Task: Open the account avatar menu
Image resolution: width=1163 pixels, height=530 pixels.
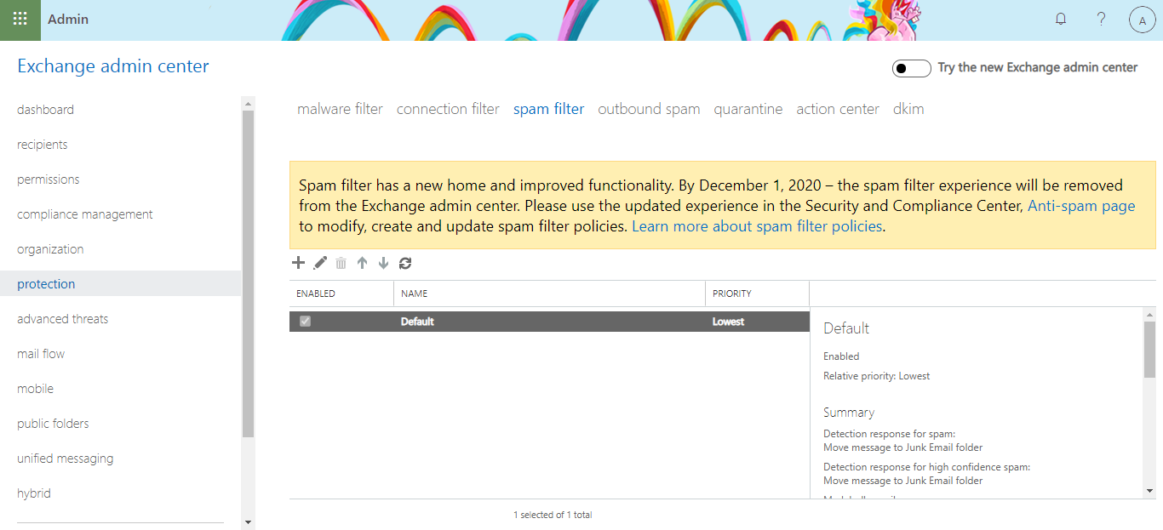Action: tap(1142, 20)
